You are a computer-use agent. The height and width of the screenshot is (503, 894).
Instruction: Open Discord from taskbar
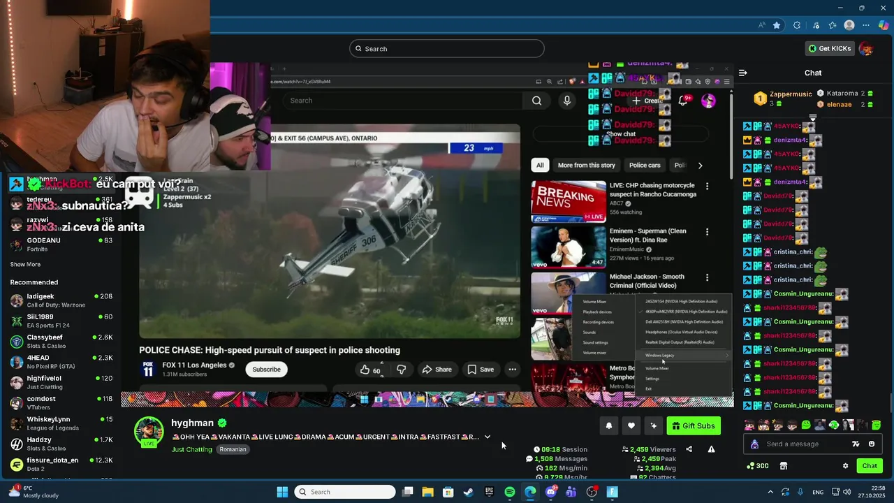551,492
